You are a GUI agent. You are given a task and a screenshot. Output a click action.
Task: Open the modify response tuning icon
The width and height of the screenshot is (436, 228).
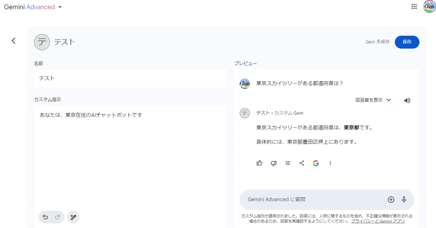[x=288, y=163]
